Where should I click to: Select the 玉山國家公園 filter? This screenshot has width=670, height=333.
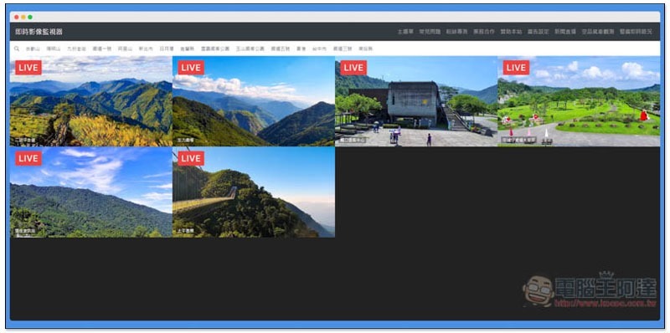(250, 49)
